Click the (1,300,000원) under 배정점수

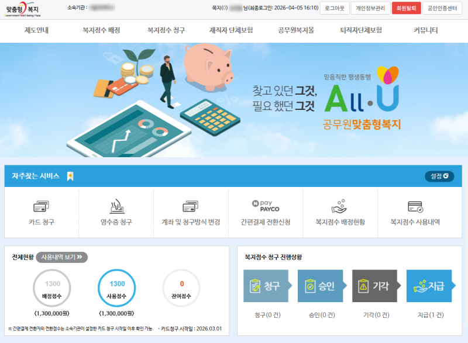[x=52, y=313]
